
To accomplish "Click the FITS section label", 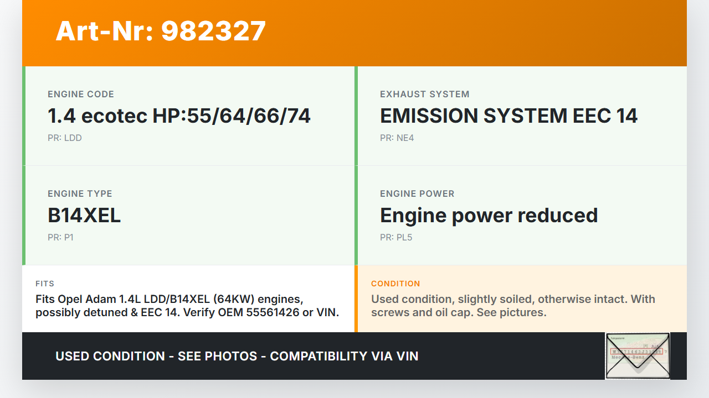I will click(x=45, y=284).
